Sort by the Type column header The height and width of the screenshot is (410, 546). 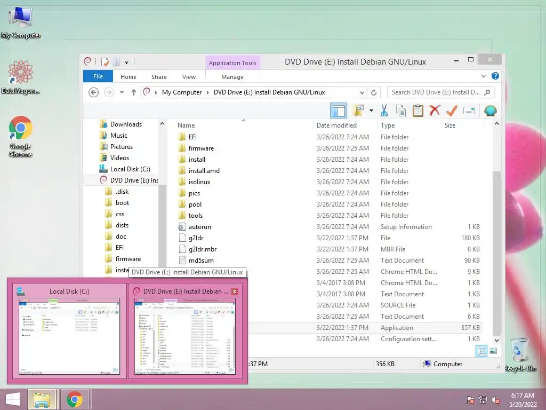pos(388,125)
